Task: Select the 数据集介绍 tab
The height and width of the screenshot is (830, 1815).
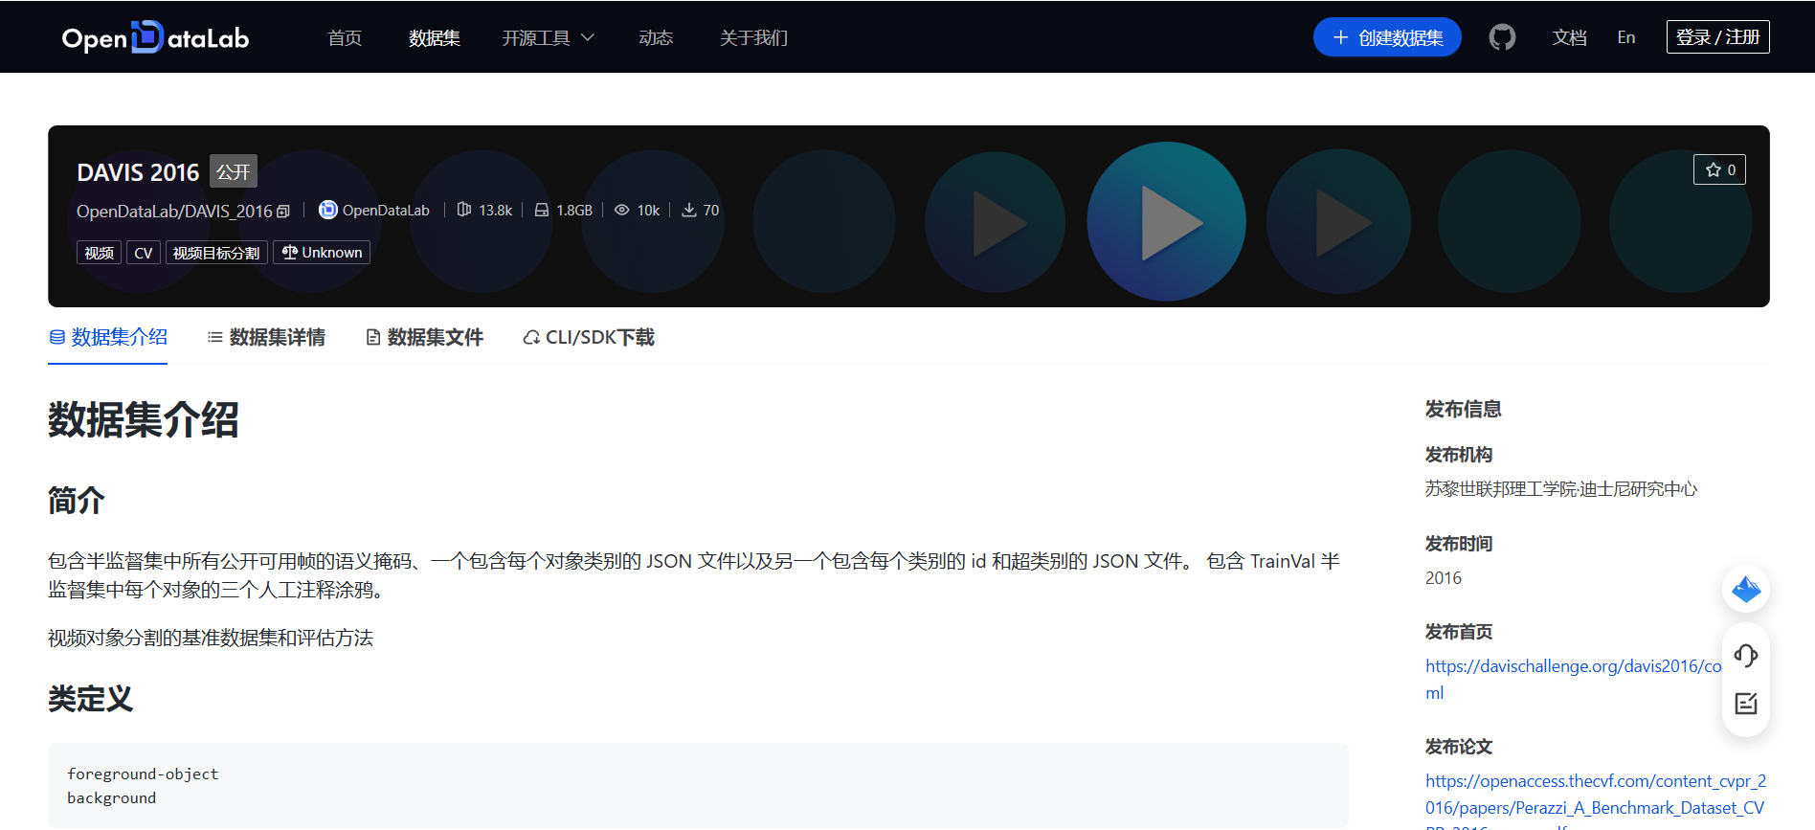Action: coord(108,337)
